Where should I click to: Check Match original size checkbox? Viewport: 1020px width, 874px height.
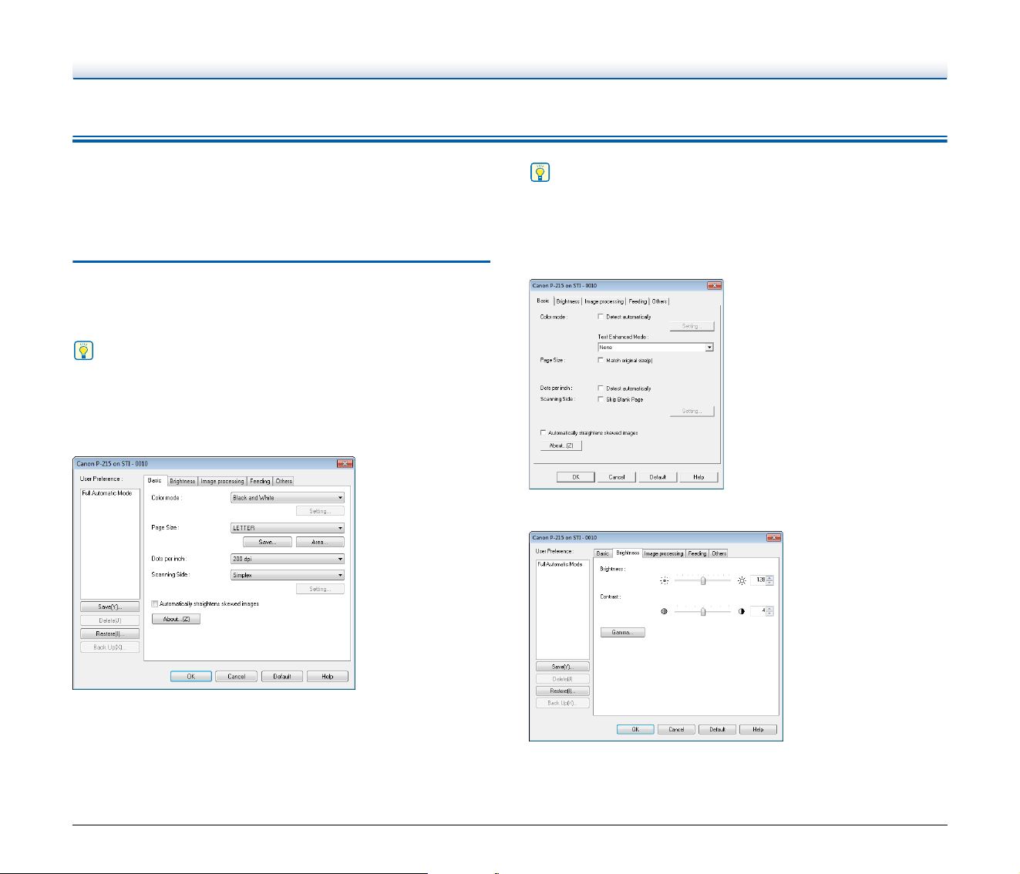click(601, 360)
